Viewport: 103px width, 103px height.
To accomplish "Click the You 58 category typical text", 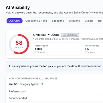I will point(26,84).
